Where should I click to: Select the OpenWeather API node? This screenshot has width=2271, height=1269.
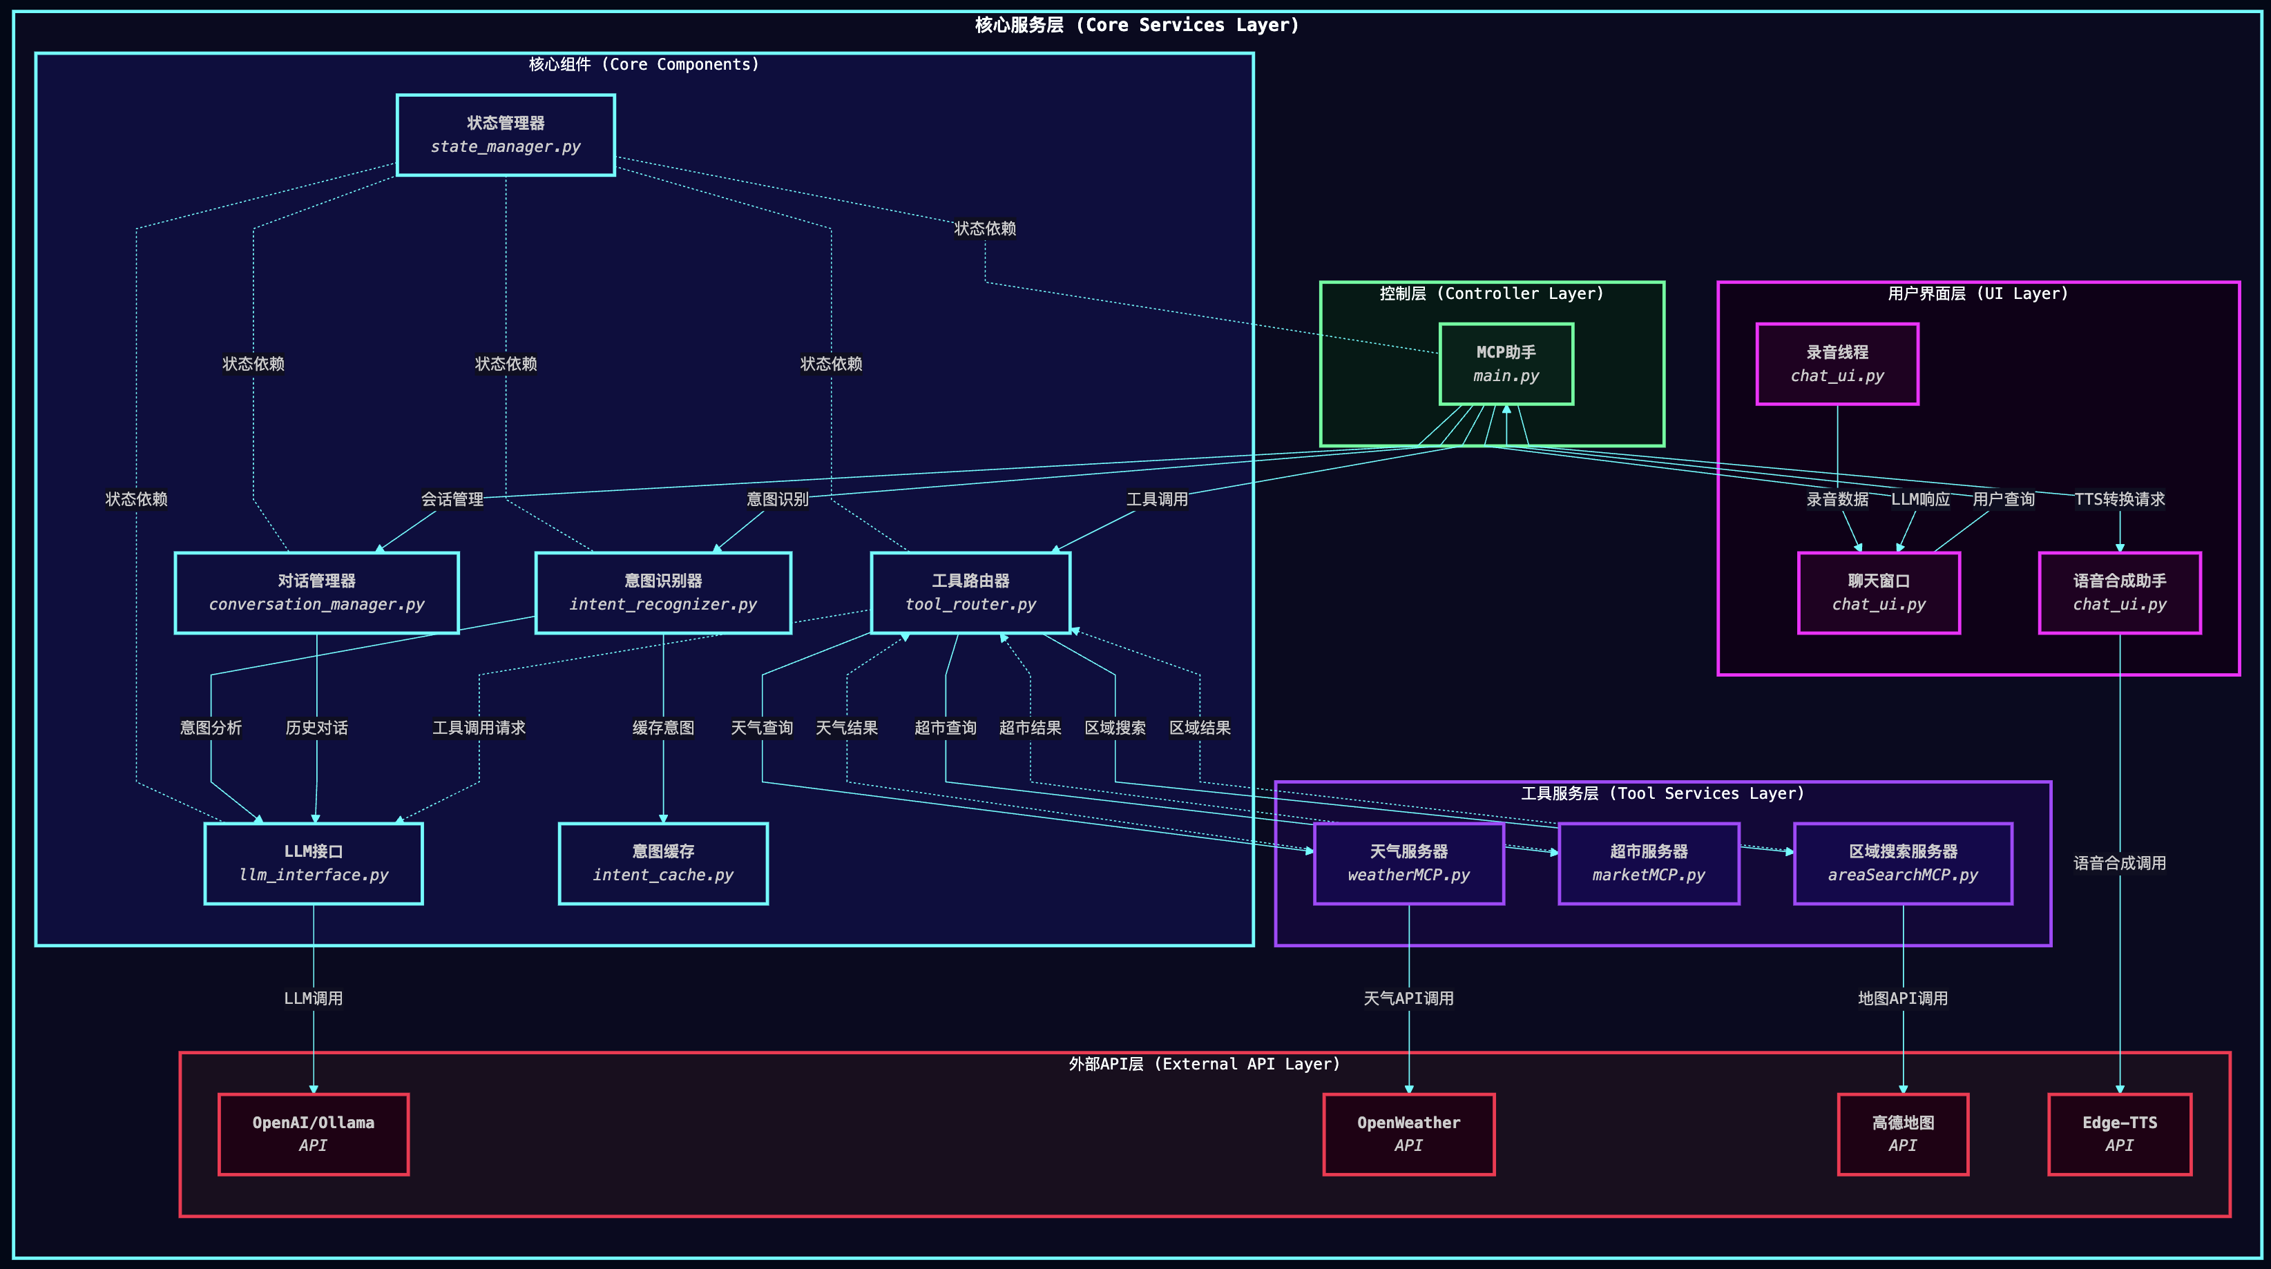click(x=1409, y=1134)
